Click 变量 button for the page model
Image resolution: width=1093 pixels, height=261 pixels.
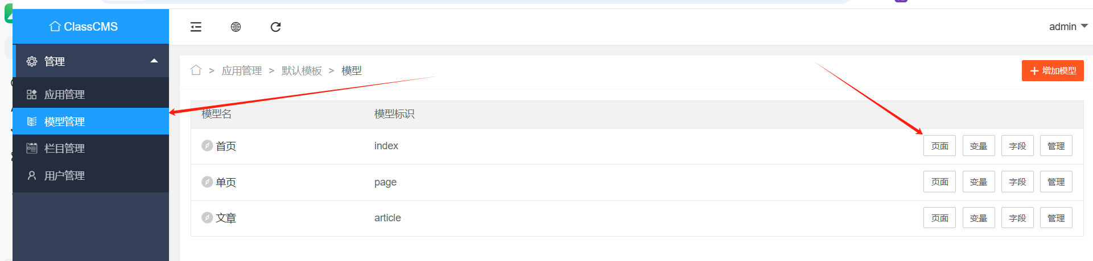[979, 182]
